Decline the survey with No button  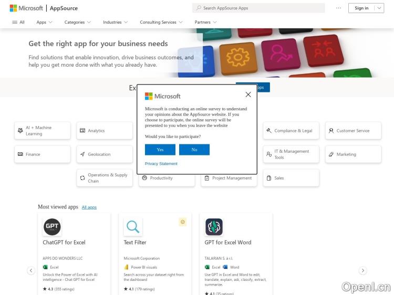pos(194,150)
